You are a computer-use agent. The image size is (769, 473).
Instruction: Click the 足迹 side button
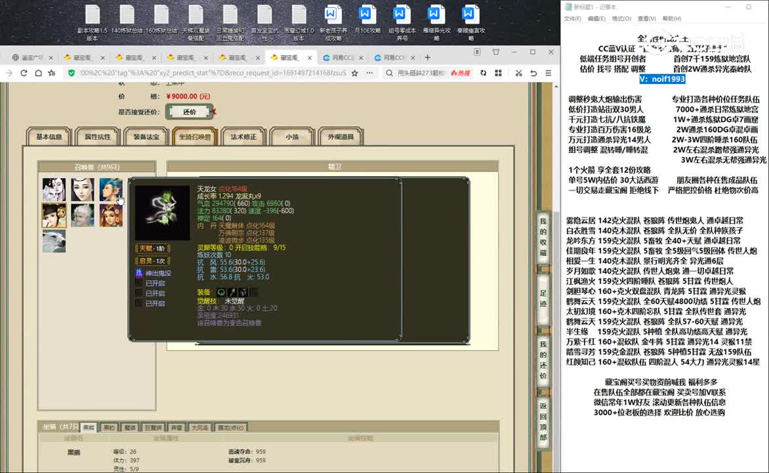tap(543, 299)
